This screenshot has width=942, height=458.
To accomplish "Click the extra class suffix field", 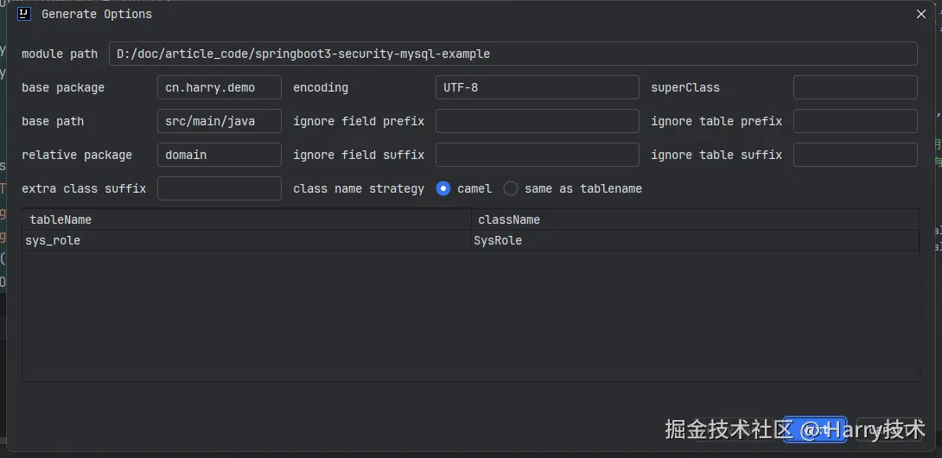I will [219, 188].
